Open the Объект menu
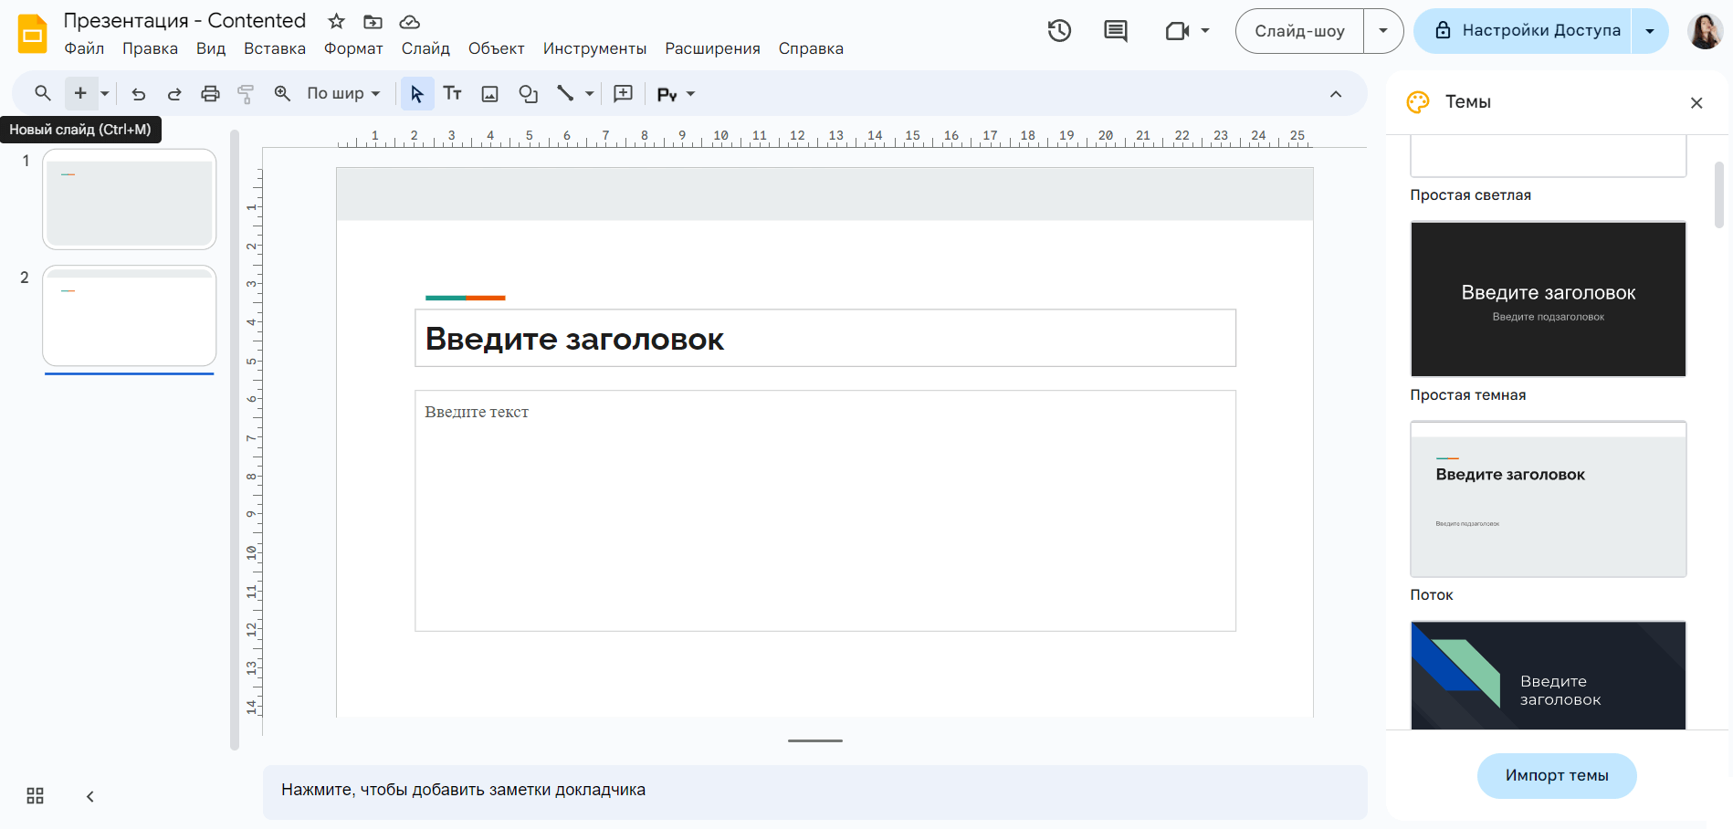The height and width of the screenshot is (829, 1733). [497, 48]
